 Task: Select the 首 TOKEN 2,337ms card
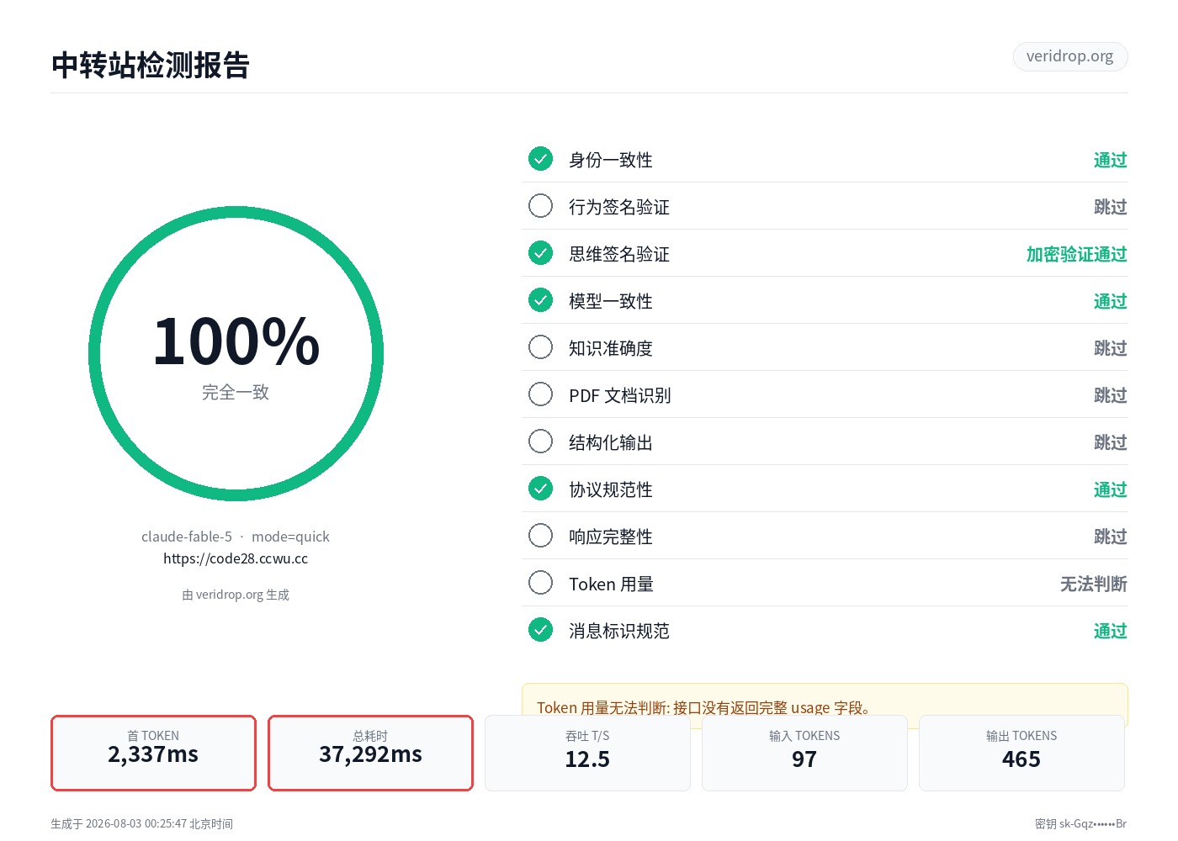pos(153,753)
